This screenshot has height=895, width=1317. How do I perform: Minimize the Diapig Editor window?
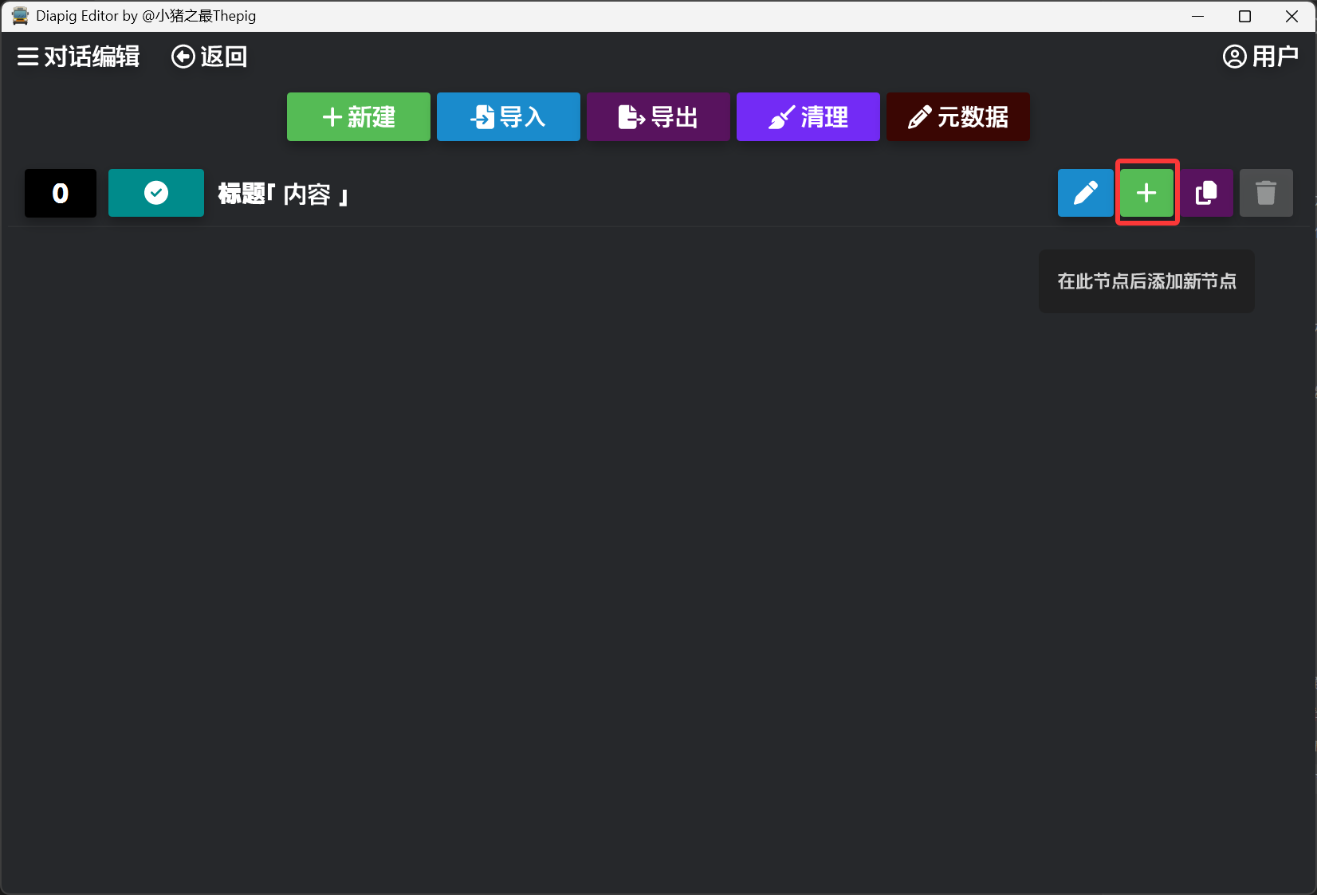coord(1197,16)
